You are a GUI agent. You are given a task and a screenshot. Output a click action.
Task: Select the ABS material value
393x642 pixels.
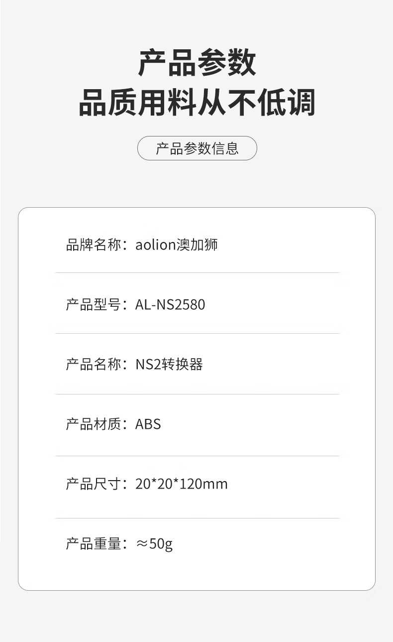[148, 424]
